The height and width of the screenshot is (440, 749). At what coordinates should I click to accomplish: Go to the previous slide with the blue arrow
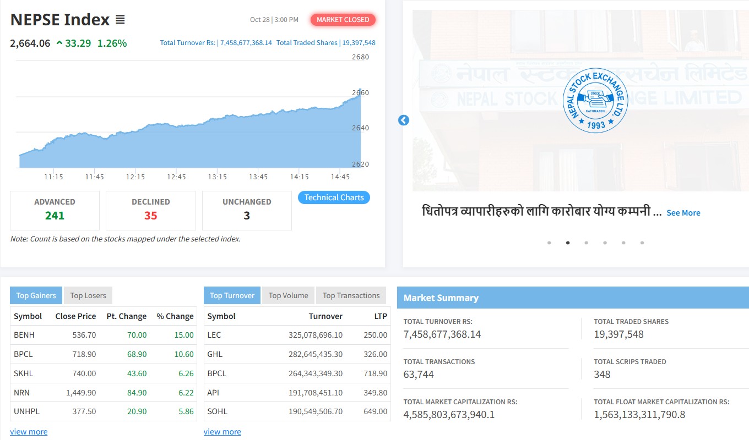click(x=404, y=120)
